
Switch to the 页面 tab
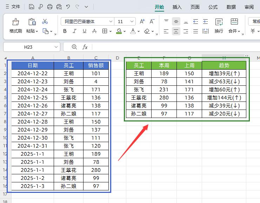point(195,7)
